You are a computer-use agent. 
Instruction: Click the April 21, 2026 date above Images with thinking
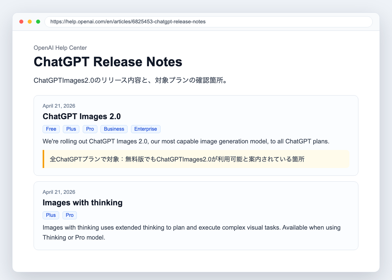[59, 192]
